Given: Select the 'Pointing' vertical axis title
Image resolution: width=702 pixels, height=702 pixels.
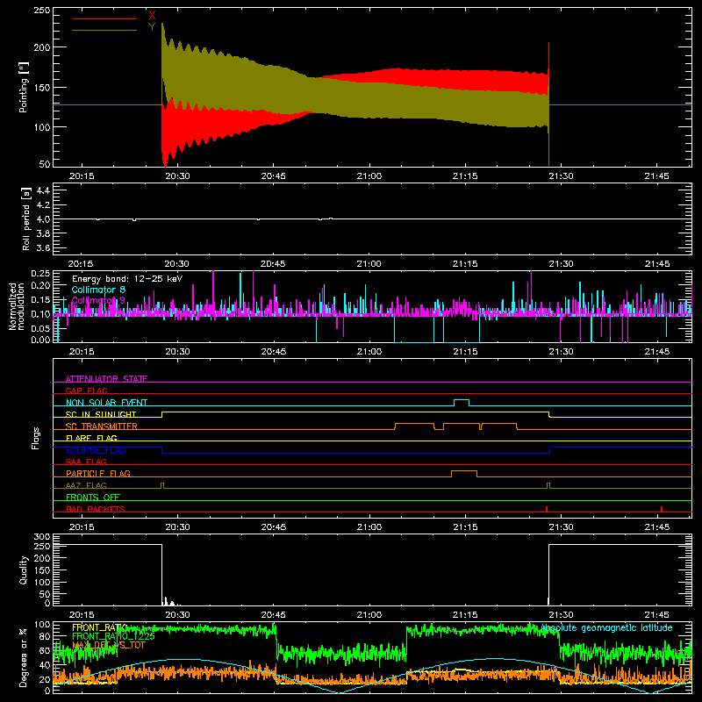Looking at the screenshot, I should pos(24,87).
